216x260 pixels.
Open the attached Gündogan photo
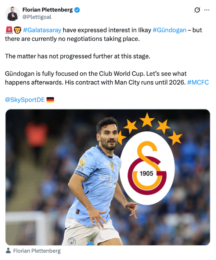(x=108, y=177)
